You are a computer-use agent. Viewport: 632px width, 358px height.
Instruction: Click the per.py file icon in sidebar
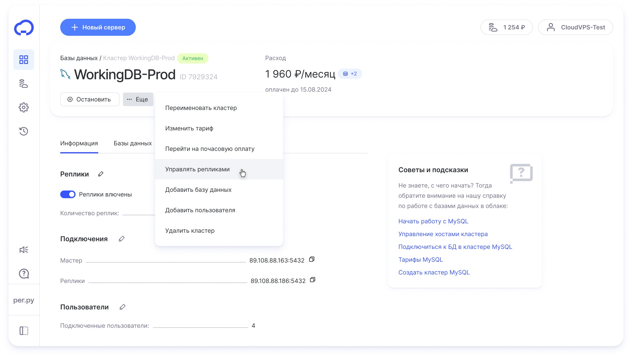click(x=24, y=300)
